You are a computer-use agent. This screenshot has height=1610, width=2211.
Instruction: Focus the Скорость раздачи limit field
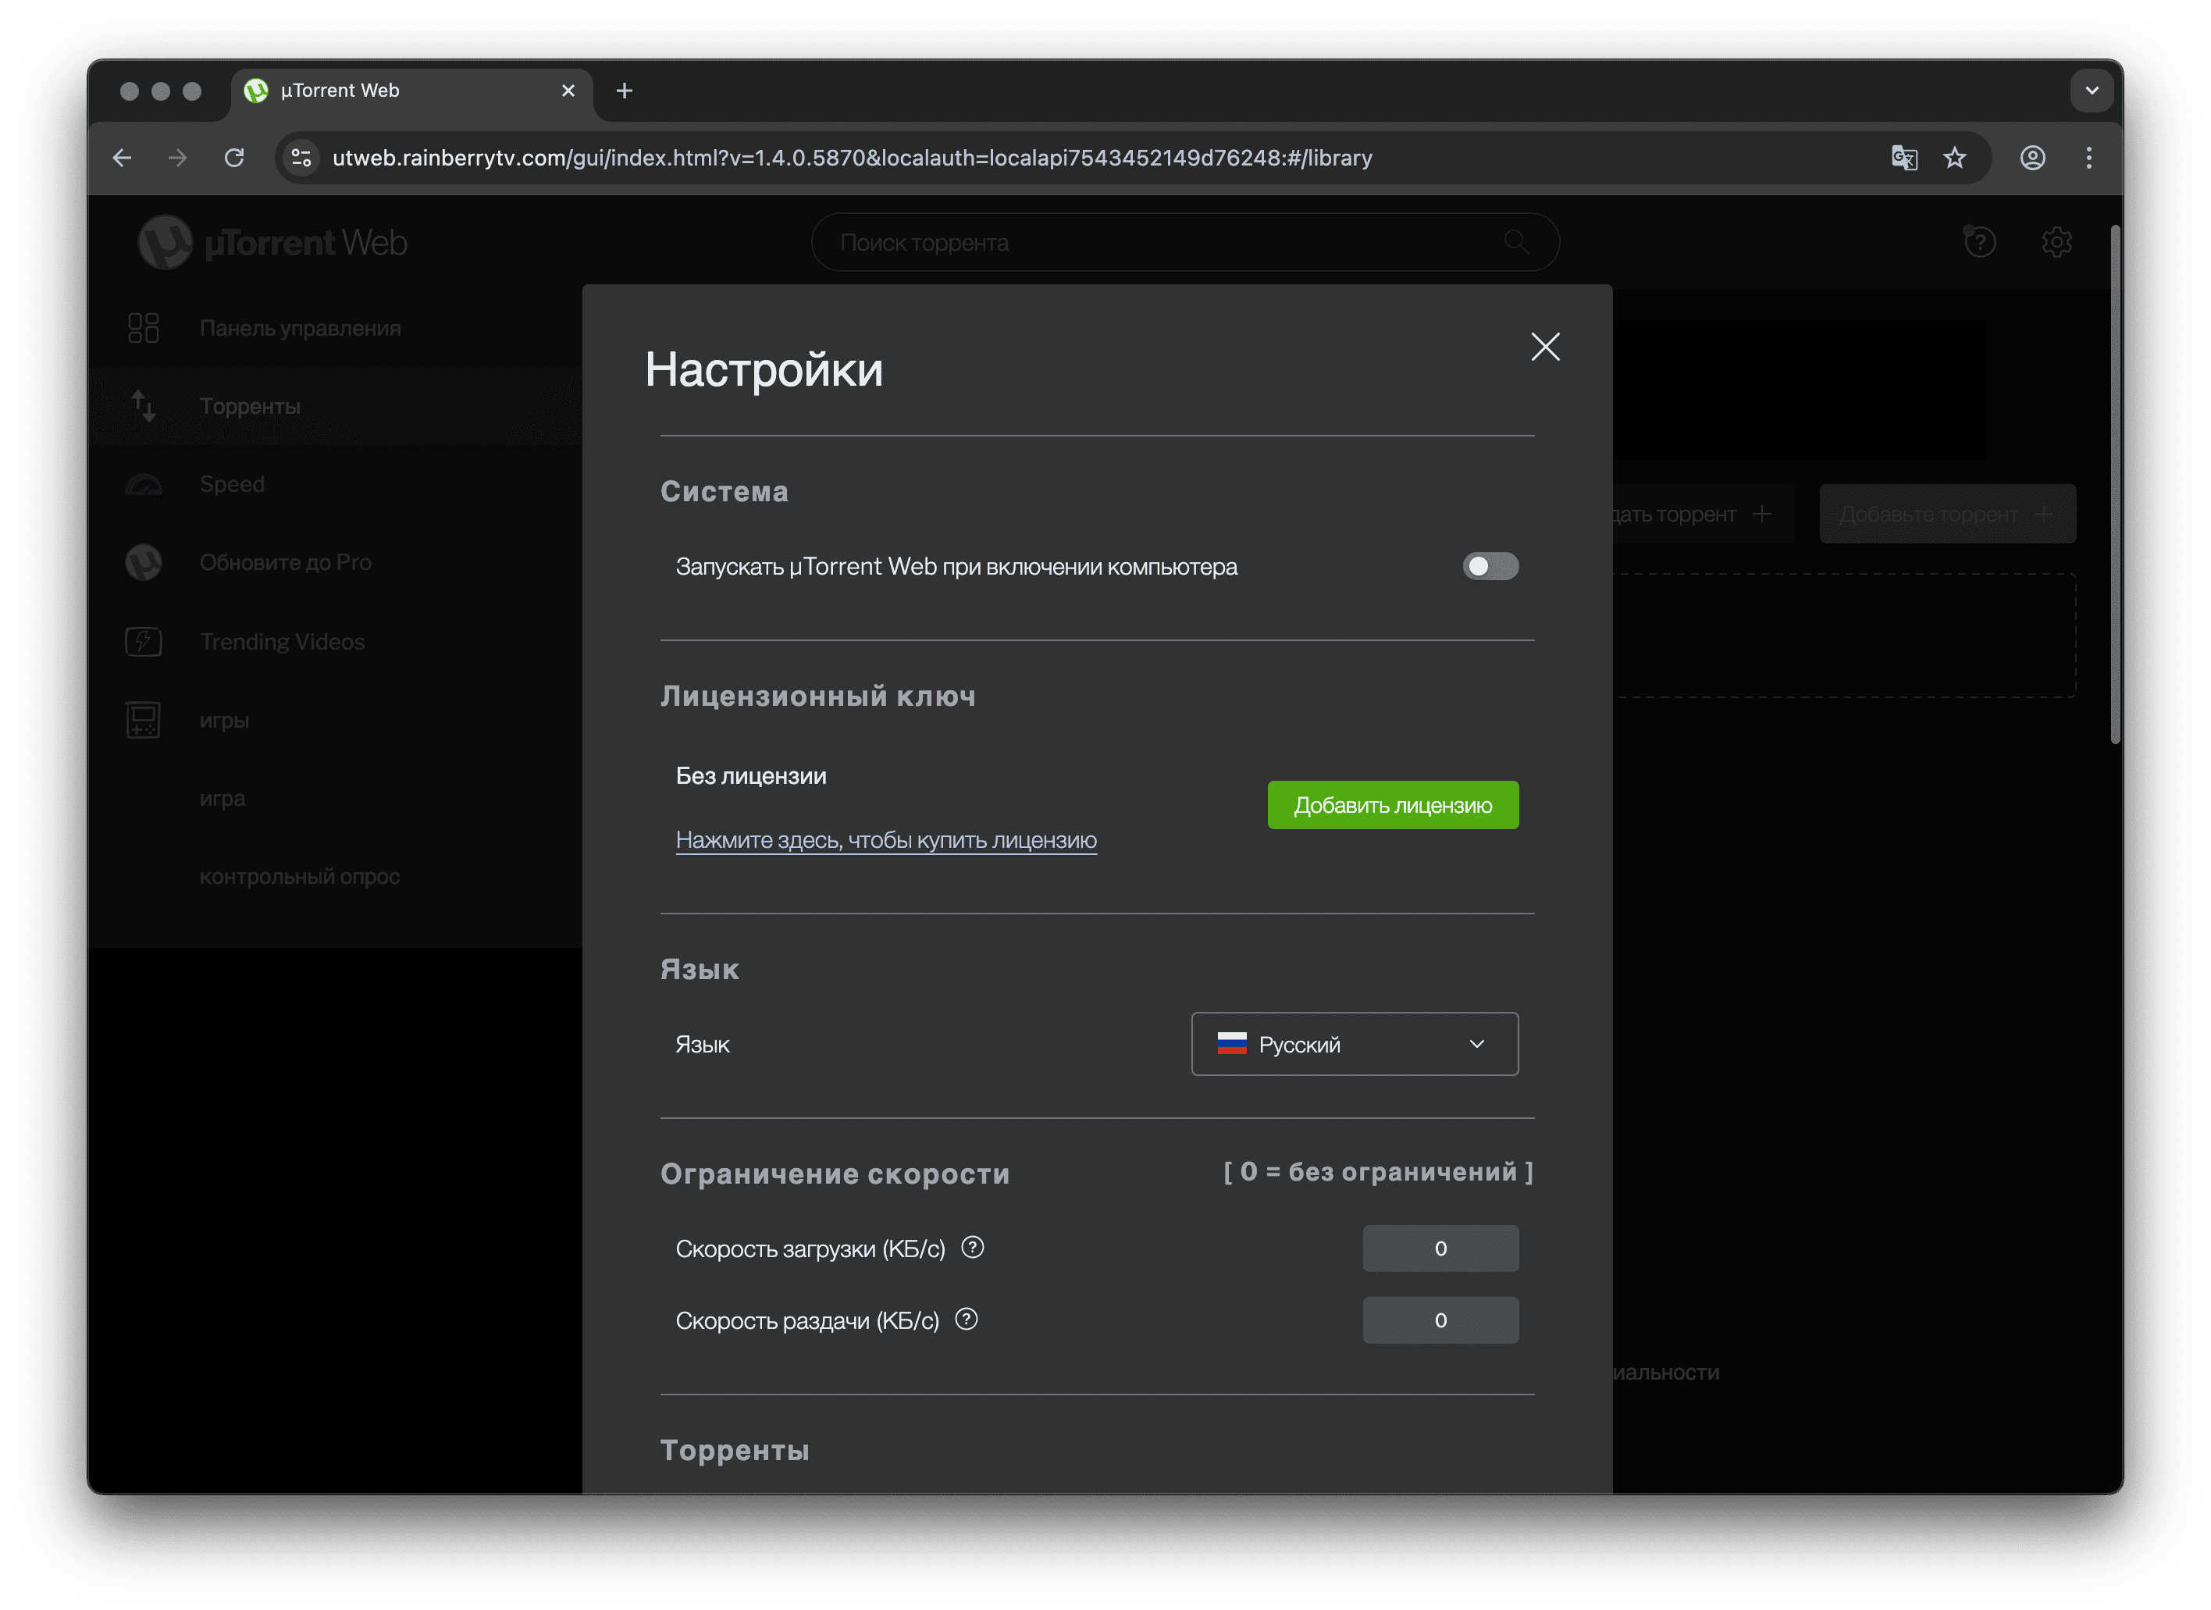click(x=1441, y=1320)
